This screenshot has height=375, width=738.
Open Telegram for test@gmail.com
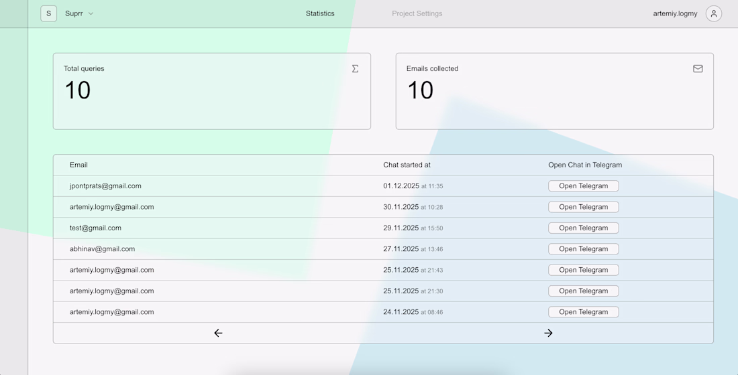coord(583,228)
